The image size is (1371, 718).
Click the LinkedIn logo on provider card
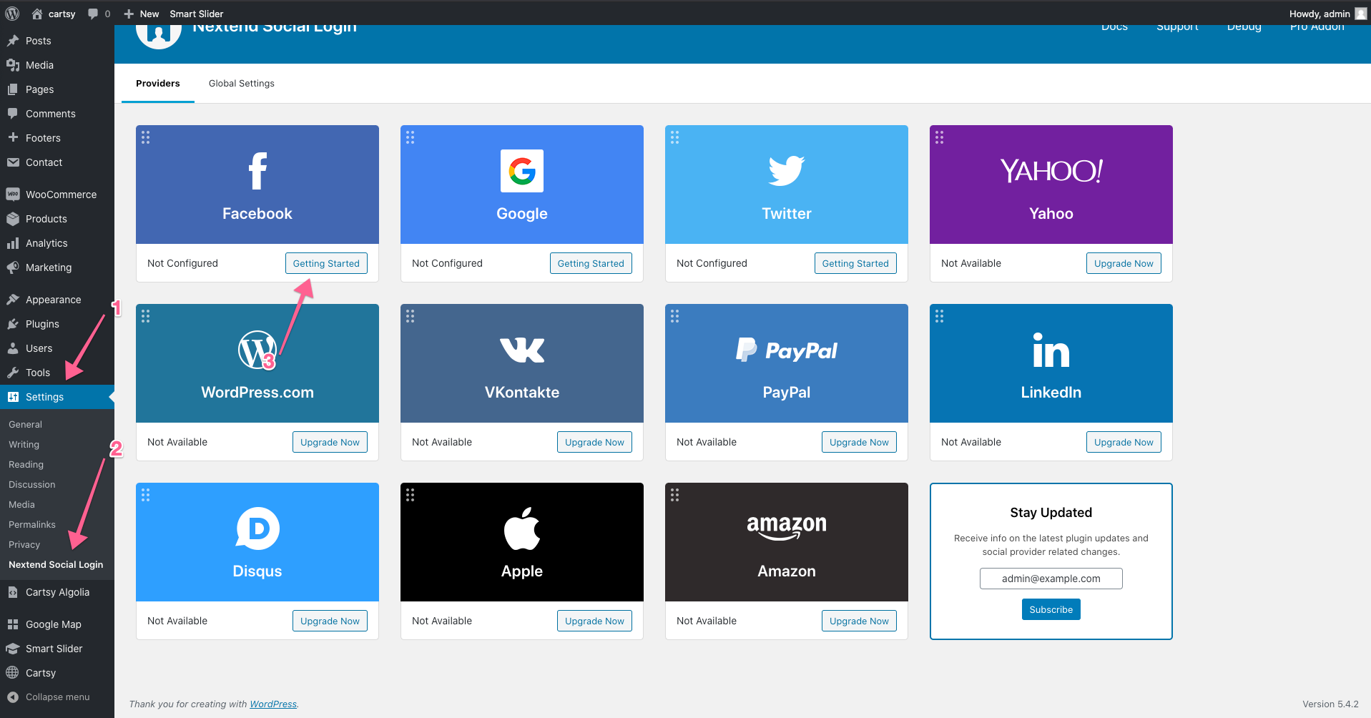pyautogui.click(x=1051, y=350)
